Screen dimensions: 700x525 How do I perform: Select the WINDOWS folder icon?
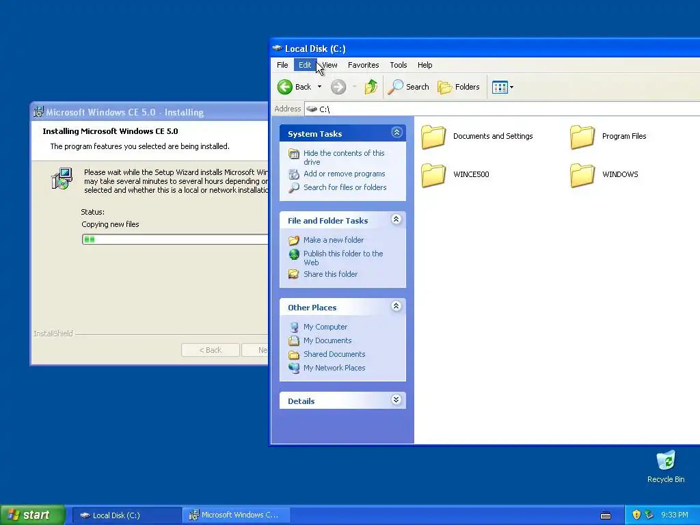(x=582, y=174)
